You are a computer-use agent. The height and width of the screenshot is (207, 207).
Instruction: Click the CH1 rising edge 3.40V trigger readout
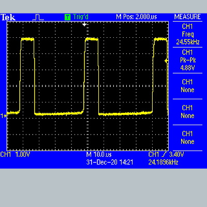pos(166,154)
